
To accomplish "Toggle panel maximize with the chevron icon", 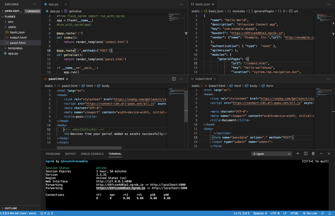I will pyautogui.click(x=321, y=153).
